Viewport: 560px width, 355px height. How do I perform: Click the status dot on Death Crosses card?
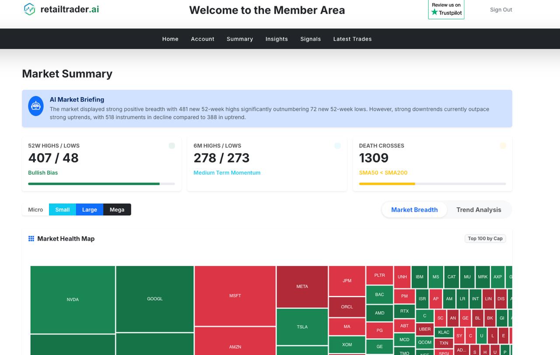pyautogui.click(x=504, y=146)
